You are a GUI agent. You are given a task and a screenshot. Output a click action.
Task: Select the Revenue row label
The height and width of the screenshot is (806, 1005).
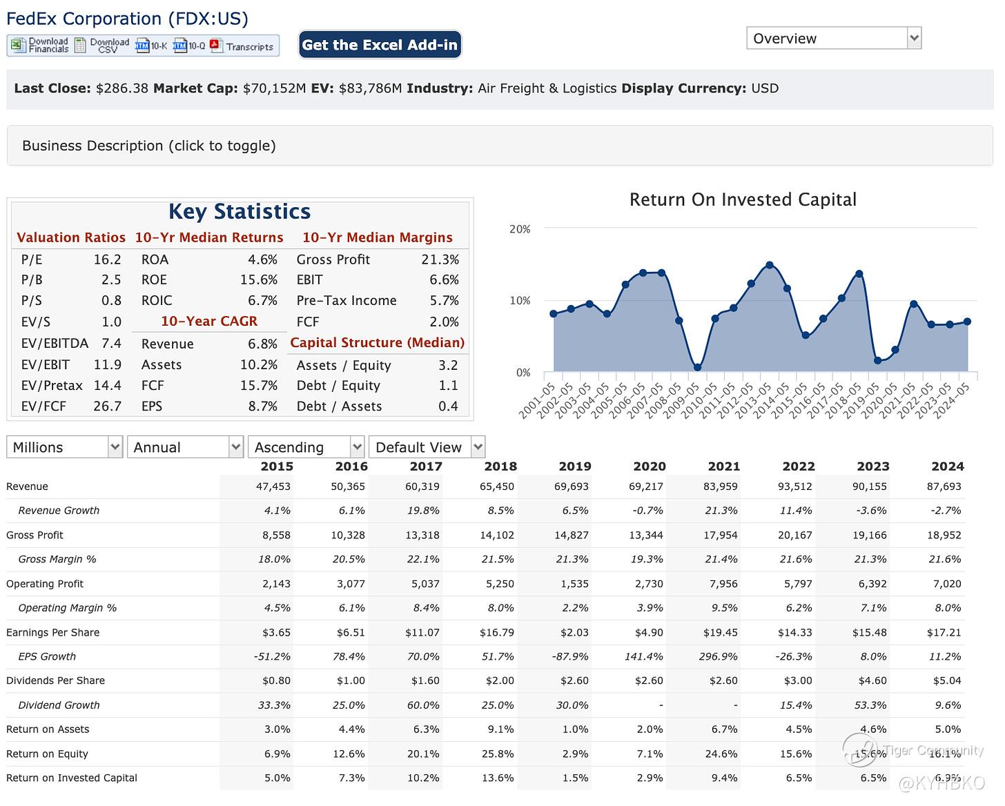[27, 486]
